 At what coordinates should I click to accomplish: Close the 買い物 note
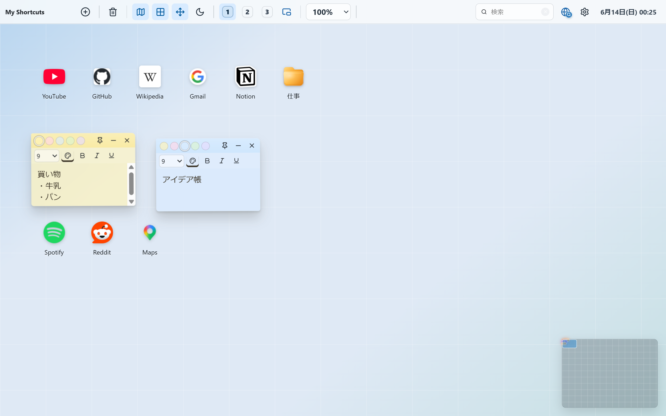tap(127, 141)
